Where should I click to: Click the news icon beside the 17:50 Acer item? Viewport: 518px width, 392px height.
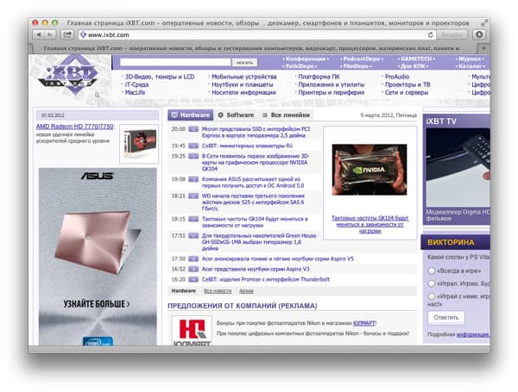[193, 258]
